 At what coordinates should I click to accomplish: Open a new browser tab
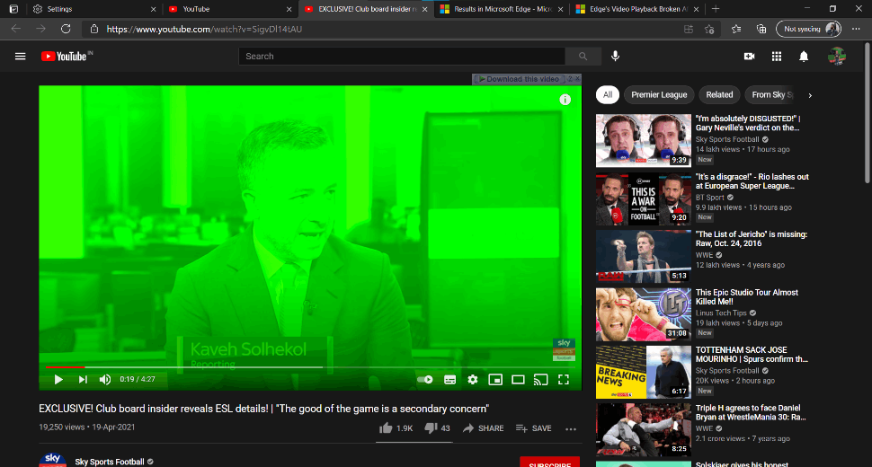coord(716,9)
